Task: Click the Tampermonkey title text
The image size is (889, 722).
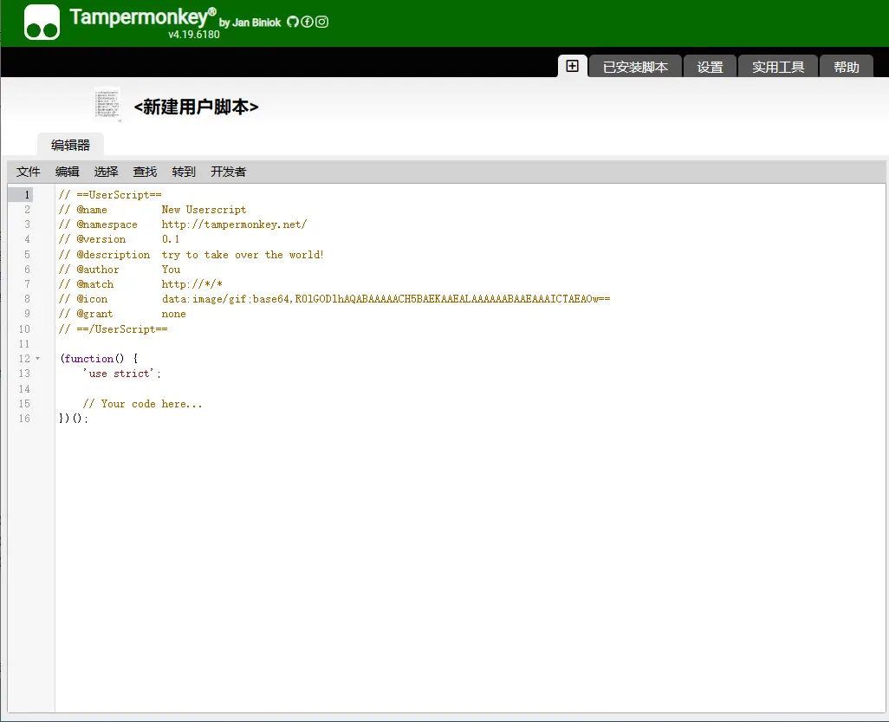Action: (x=143, y=17)
